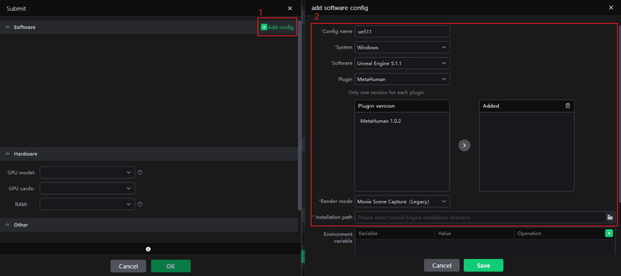The height and width of the screenshot is (276, 621).
Task: Click the help icon next to GPU model
Action: (140, 172)
